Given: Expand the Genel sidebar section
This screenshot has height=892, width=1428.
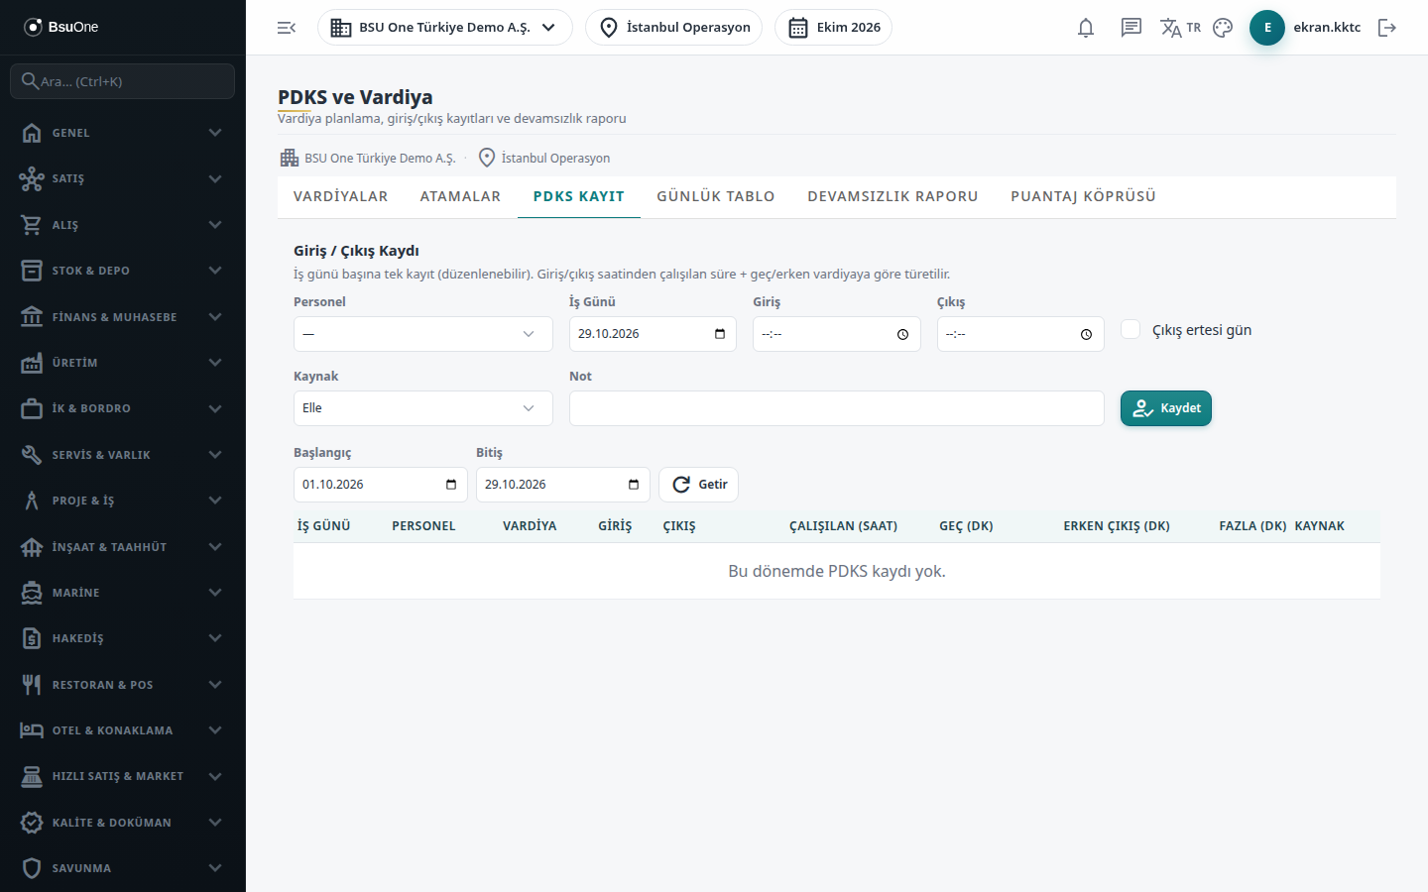Looking at the screenshot, I should coord(123,133).
